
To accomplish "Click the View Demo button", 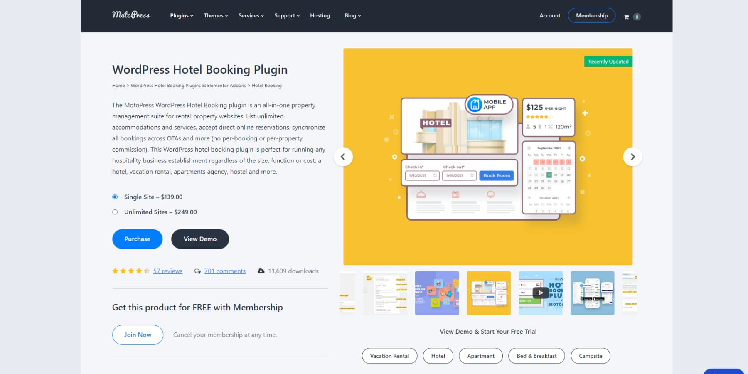I will [x=200, y=239].
